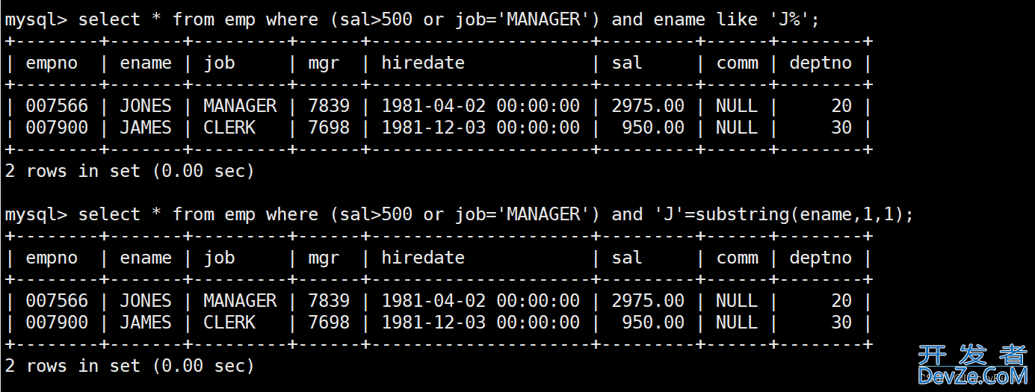The height and width of the screenshot is (392, 1035).
Task: Click the deptno header in the second table
Action: coord(821,258)
